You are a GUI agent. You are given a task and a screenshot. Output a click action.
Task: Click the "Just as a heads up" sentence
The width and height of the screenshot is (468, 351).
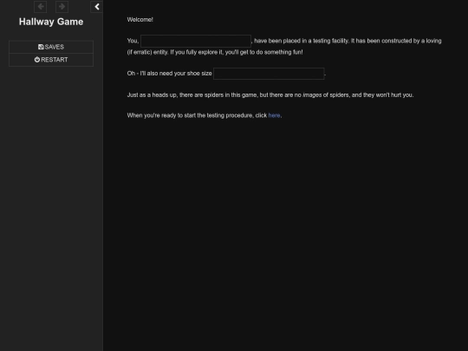270,95
